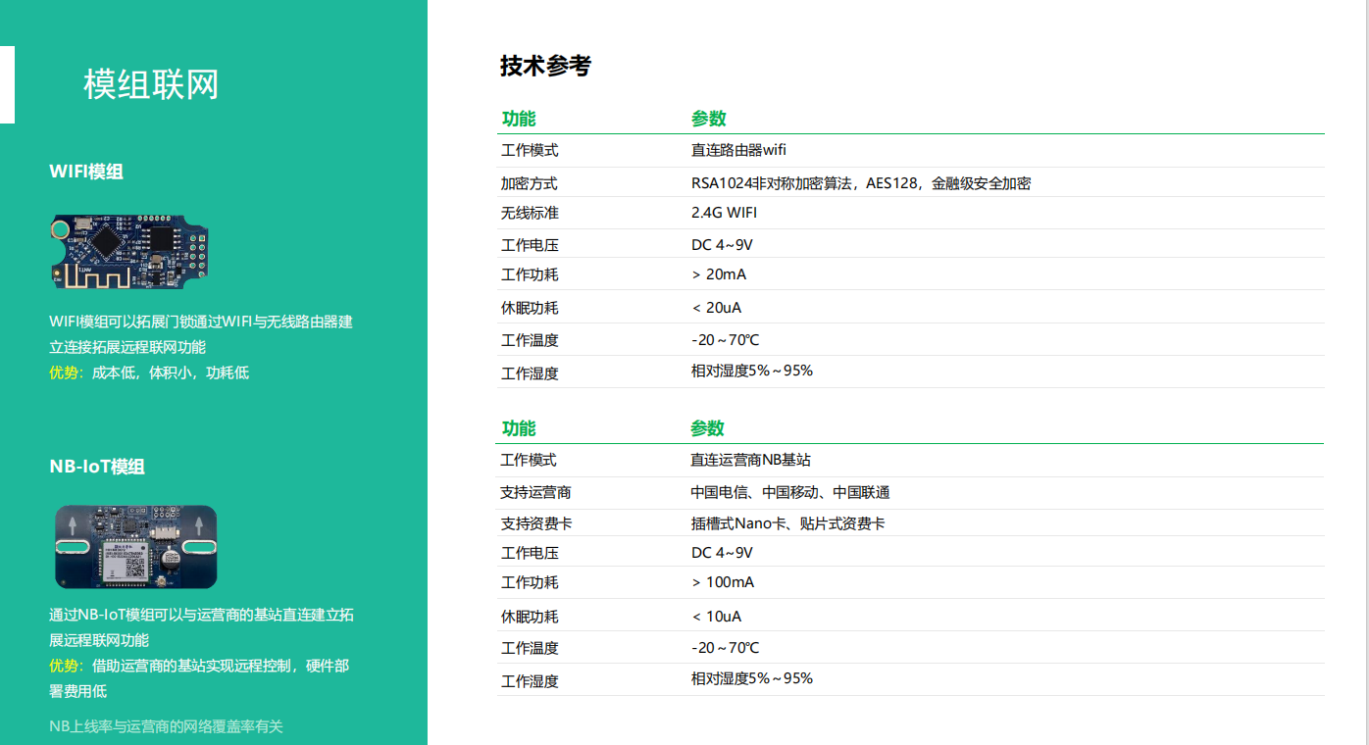1369x745 pixels.
Task: Click the 加密方式 row label
Action: [x=530, y=183]
